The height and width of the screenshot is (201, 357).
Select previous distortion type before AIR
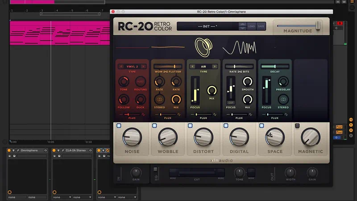pyautogui.click(x=192, y=67)
